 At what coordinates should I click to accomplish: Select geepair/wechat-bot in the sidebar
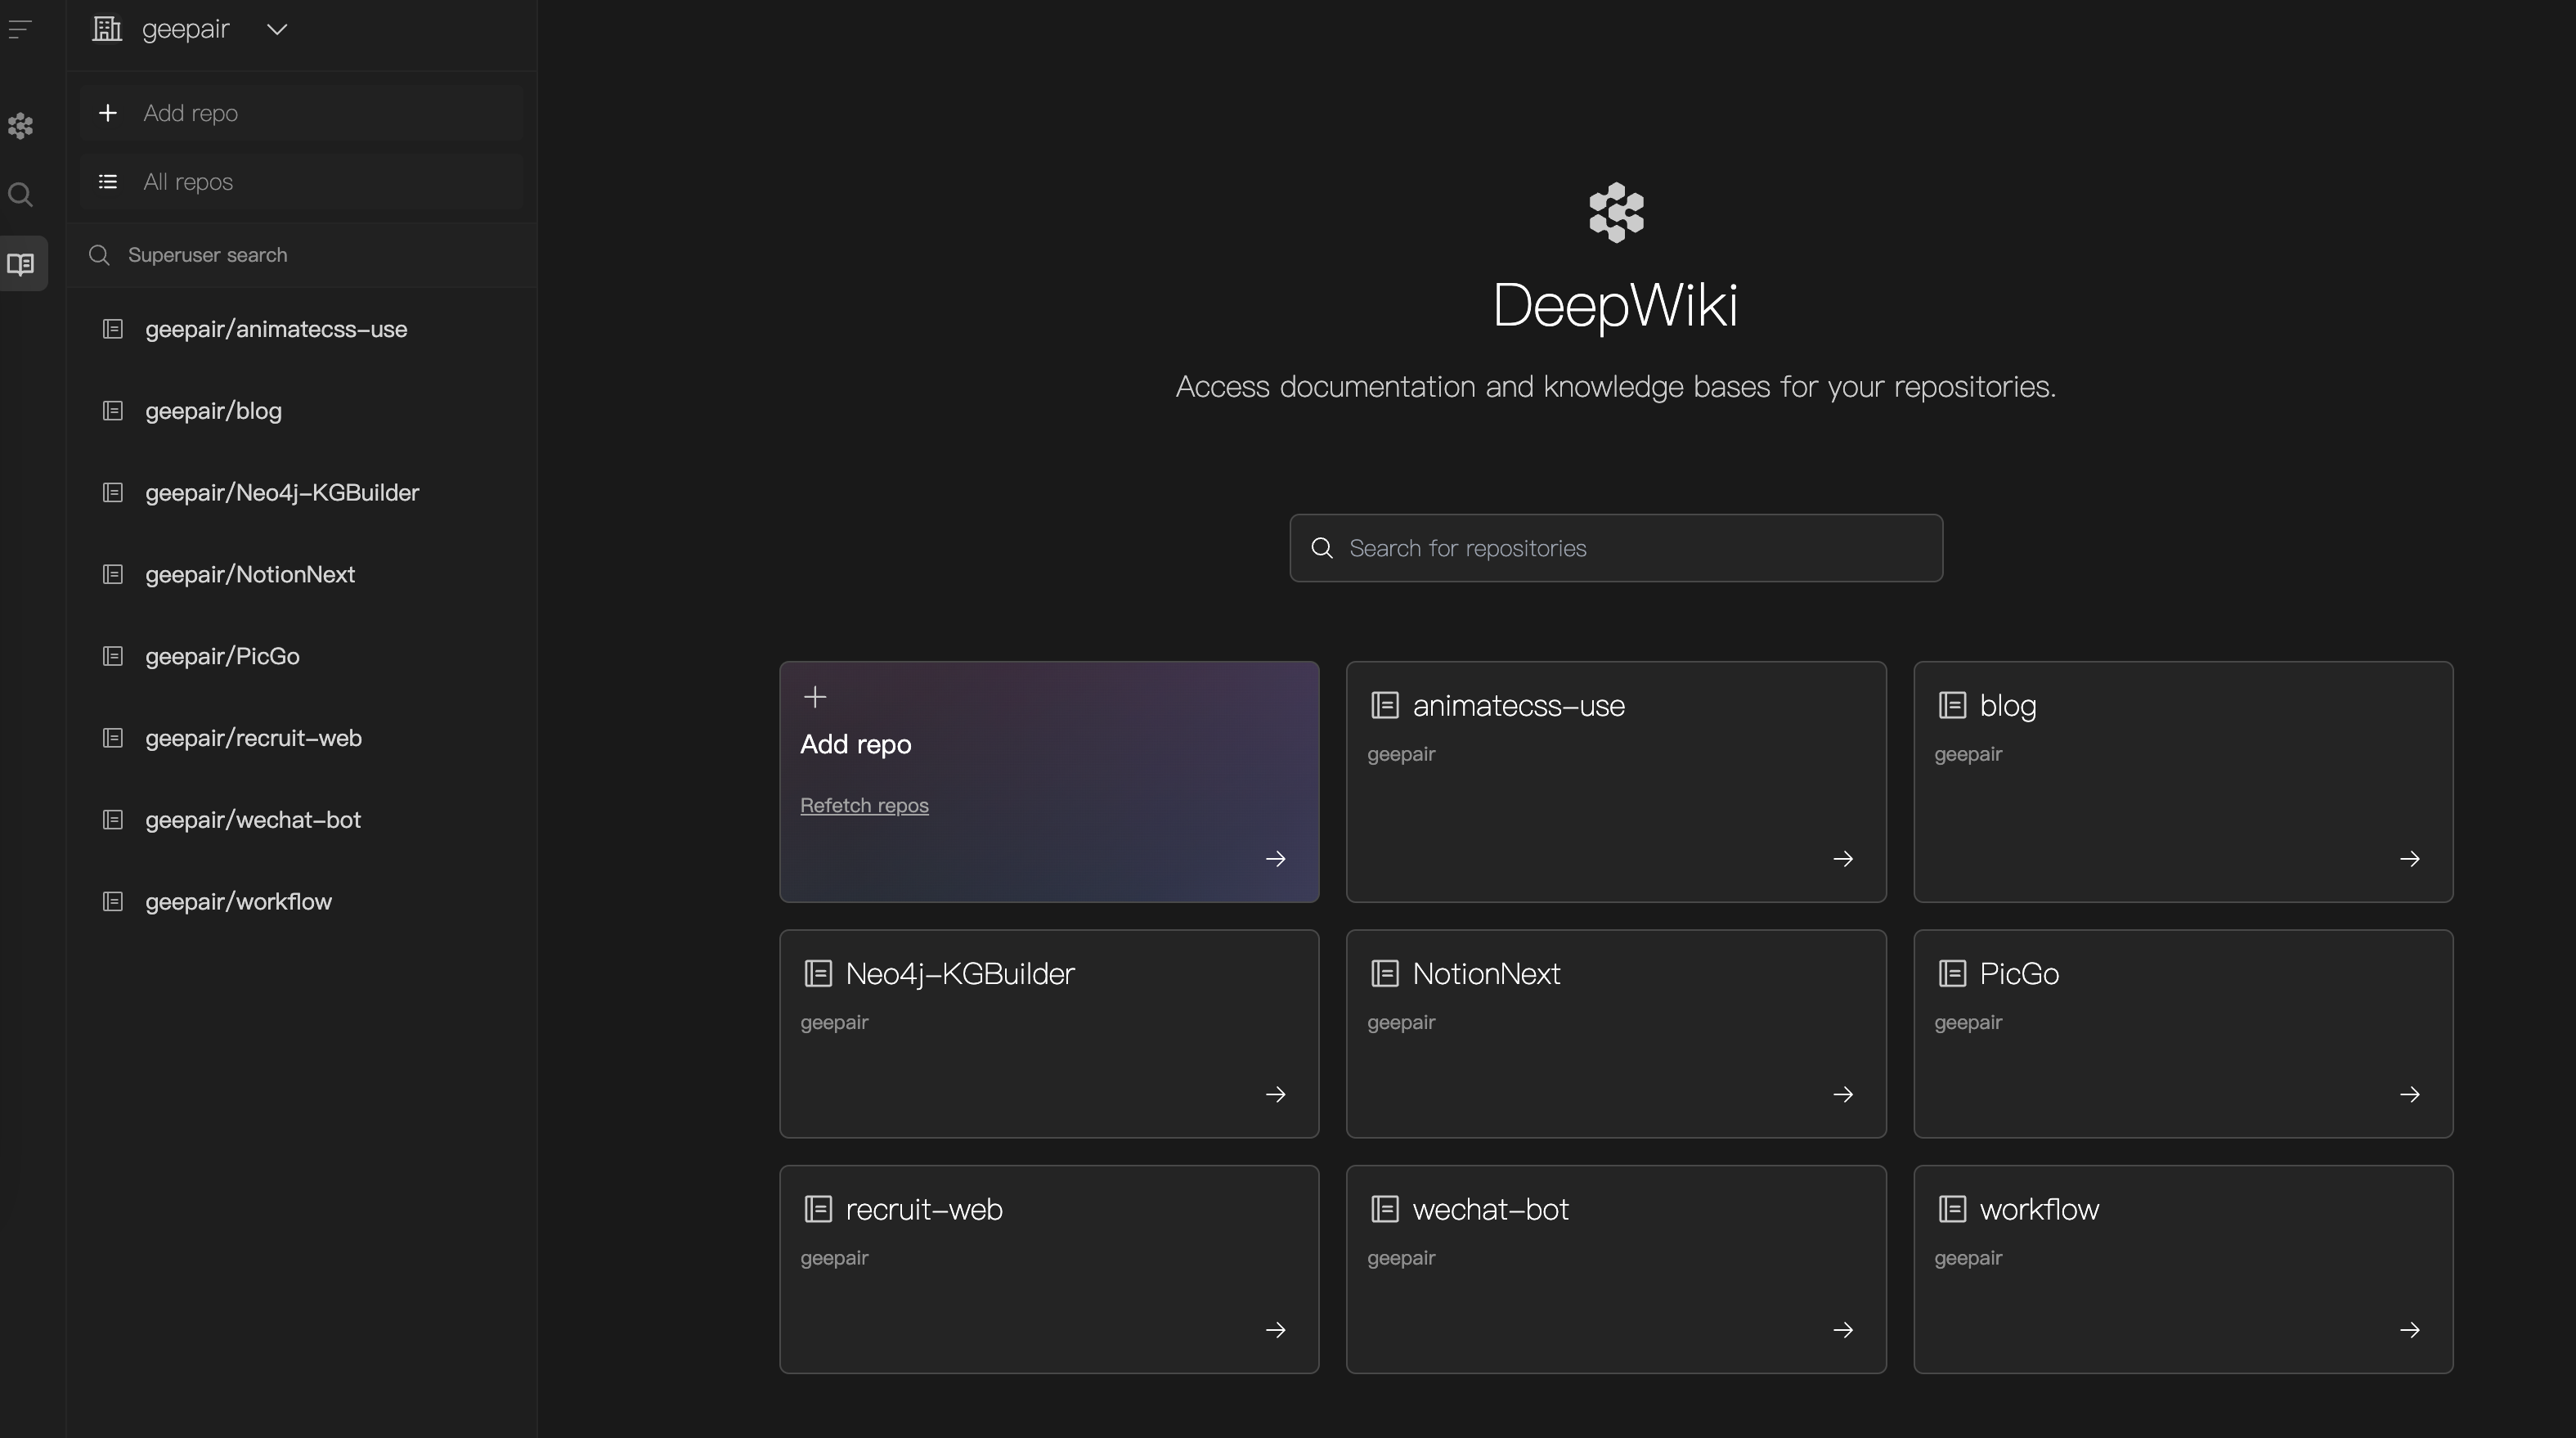tap(252, 820)
